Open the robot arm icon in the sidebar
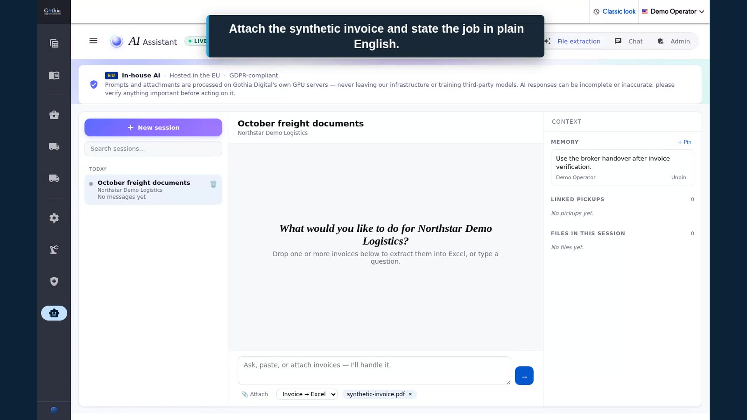747x420 pixels. coord(54,250)
